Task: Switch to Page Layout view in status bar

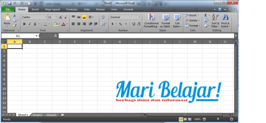Action: point(186,119)
